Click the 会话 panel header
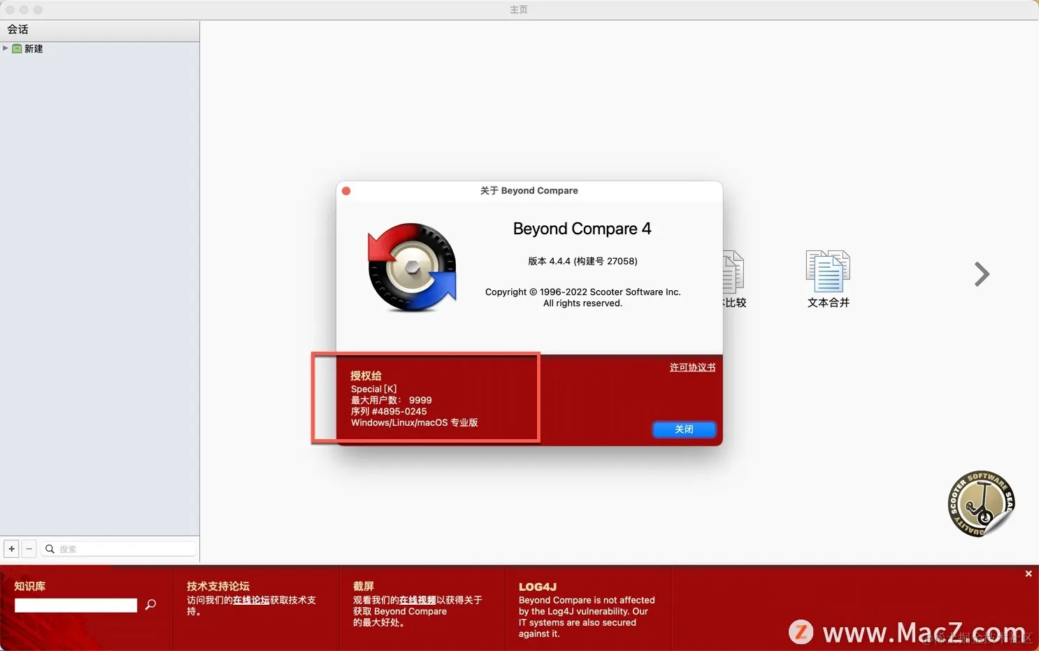Image resolution: width=1039 pixels, height=651 pixels. 99,29
